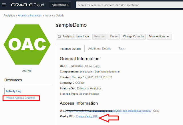This screenshot has width=183, height=125.
Task: Expand the More Actions dropdown
Action: (159, 37)
